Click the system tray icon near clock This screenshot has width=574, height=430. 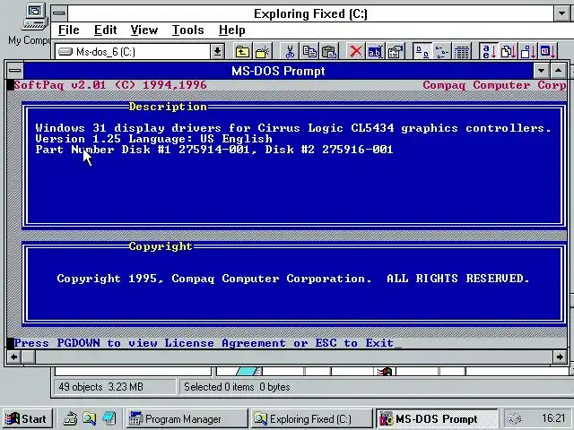pyautogui.click(x=515, y=418)
